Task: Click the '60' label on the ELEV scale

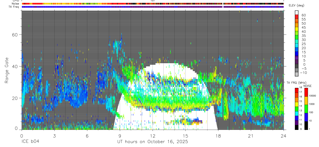Action: [x=303, y=15]
